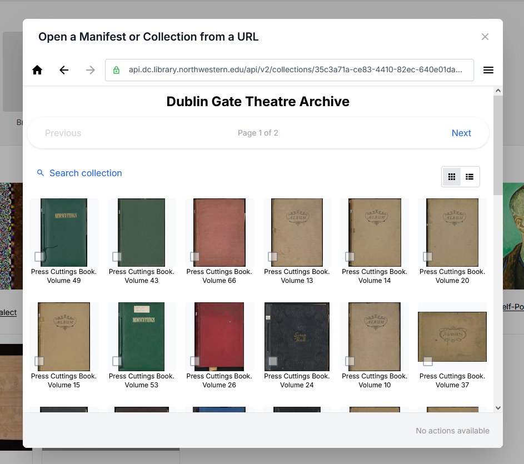Select the checkbox on Press Cuttings Volume 24
This screenshot has height=464, width=524.
tap(272, 361)
